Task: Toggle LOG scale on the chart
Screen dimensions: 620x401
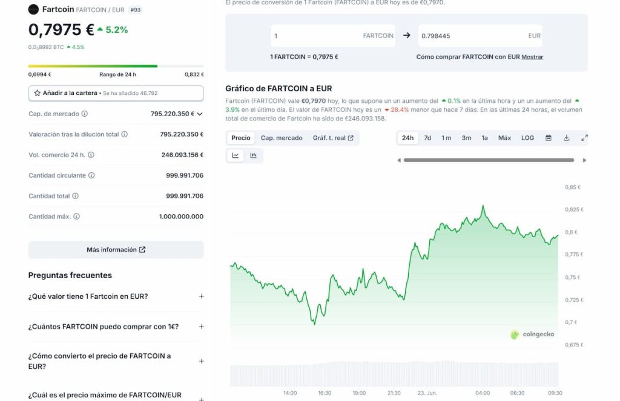Action: (x=527, y=138)
